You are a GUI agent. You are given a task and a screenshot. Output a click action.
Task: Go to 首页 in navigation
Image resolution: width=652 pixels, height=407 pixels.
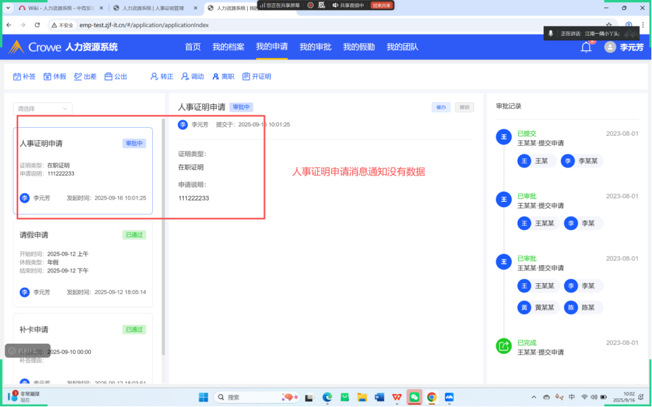193,47
